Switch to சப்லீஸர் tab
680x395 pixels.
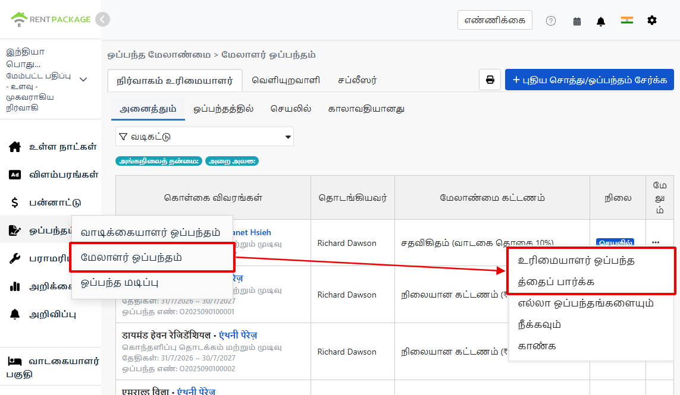point(358,80)
